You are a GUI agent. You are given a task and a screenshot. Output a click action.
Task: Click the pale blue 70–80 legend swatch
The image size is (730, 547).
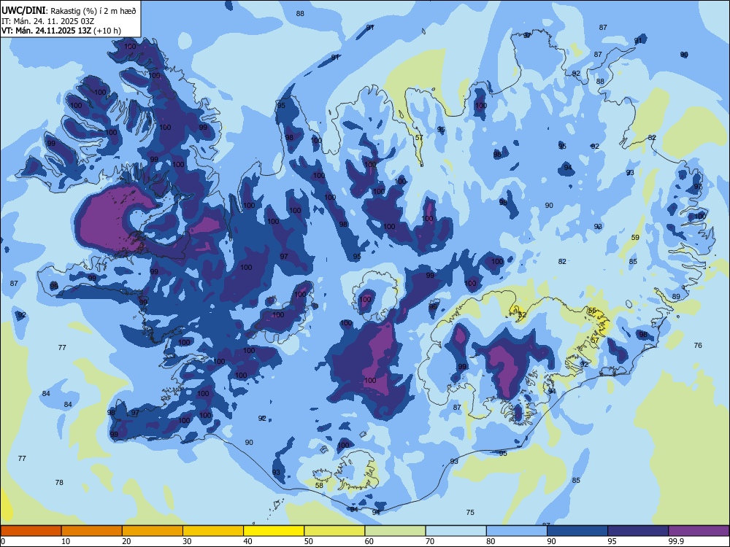[x=456, y=531]
